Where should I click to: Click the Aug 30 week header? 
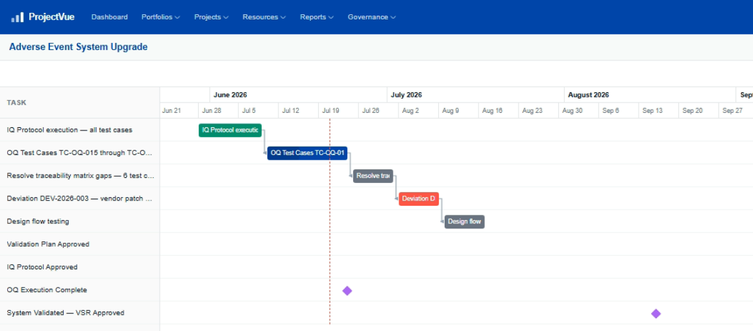tap(578, 110)
